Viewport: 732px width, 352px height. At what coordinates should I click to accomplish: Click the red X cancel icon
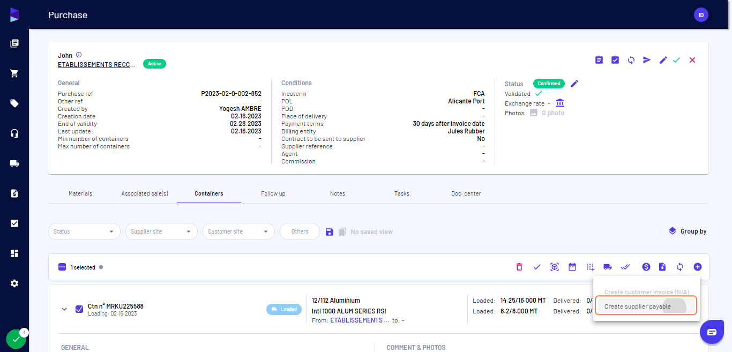click(x=692, y=60)
